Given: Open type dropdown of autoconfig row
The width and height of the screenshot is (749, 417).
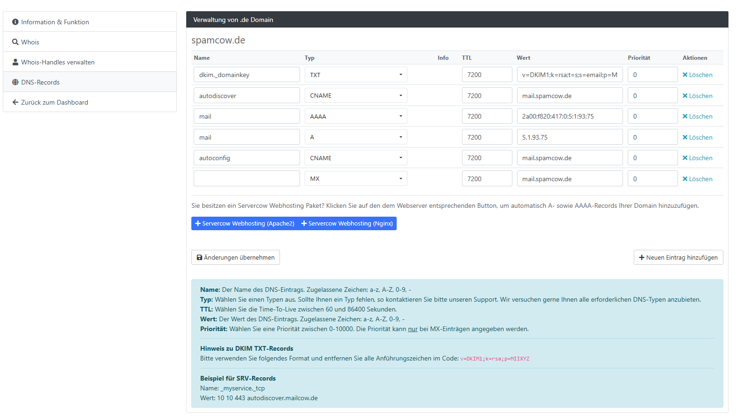Looking at the screenshot, I should [356, 158].
